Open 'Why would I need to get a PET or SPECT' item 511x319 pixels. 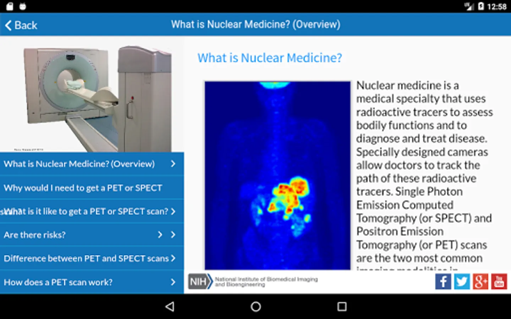click(92, 188)
